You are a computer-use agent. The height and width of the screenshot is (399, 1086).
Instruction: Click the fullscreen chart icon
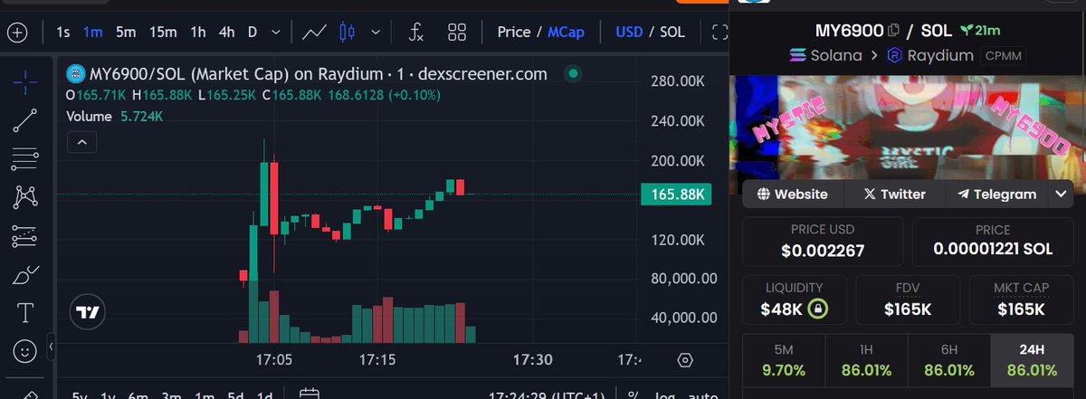[720, 33]
